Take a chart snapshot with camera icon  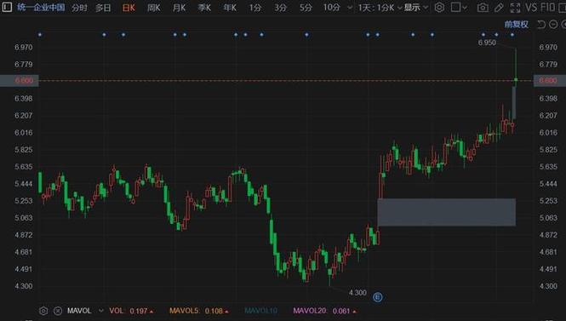point(483,7)
